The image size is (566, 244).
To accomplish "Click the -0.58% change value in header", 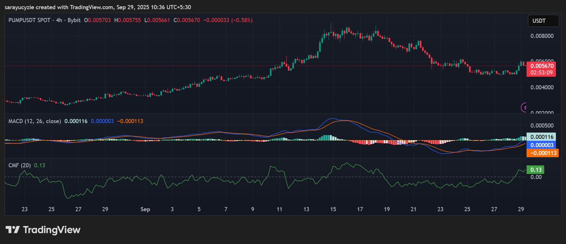I will coord(242,20).
